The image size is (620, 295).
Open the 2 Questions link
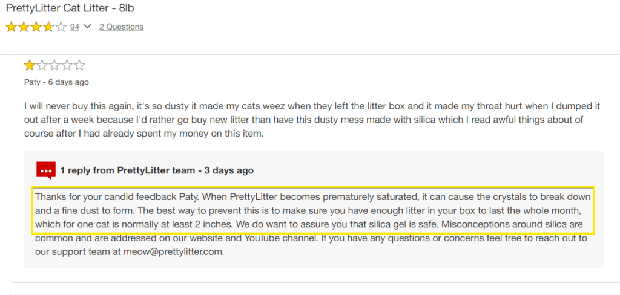tap(121, 27)
